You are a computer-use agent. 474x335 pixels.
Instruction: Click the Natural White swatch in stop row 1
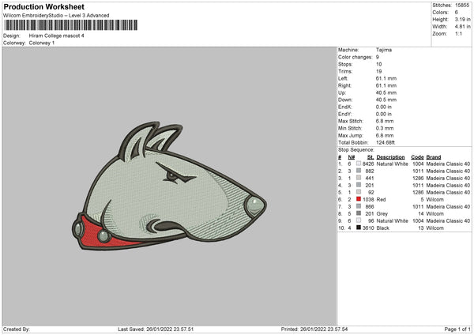[x=359, y=164]
